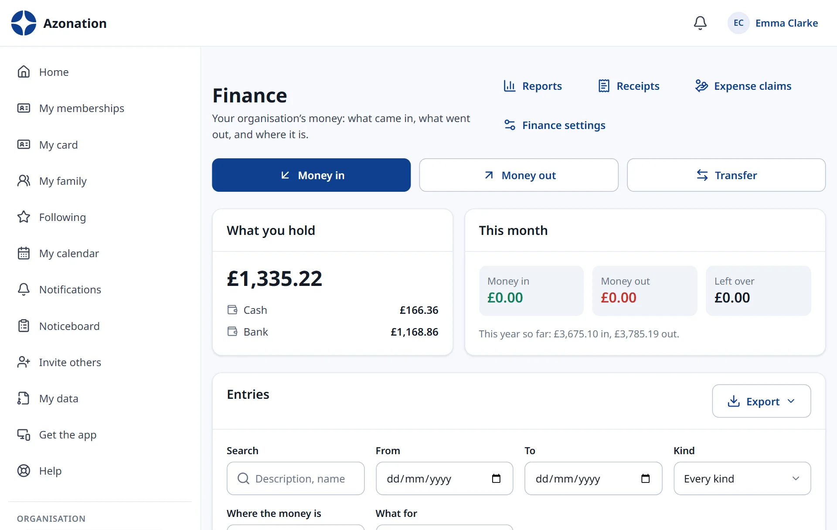Screen dimensions: 837x530
Task: Click the Finance settings sliders icon
Action: pos(510,125)
